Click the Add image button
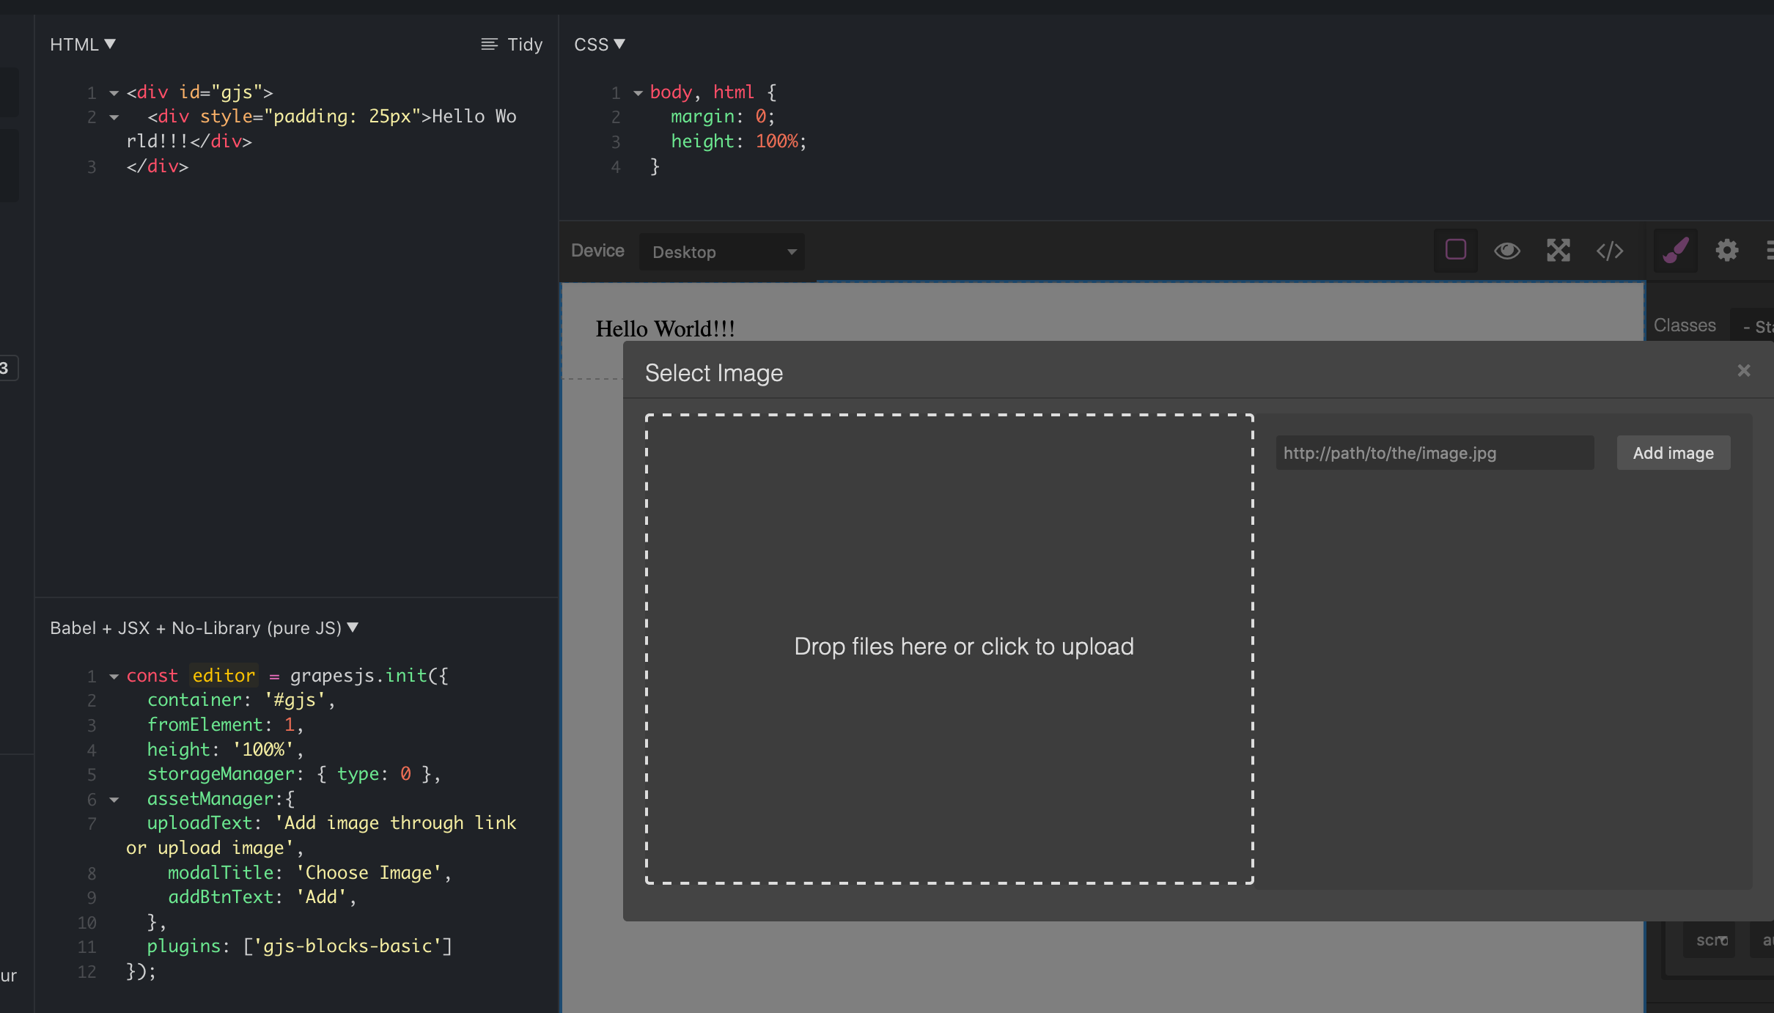This screenshot has width=1774, height=1013. pos(1672,452)
